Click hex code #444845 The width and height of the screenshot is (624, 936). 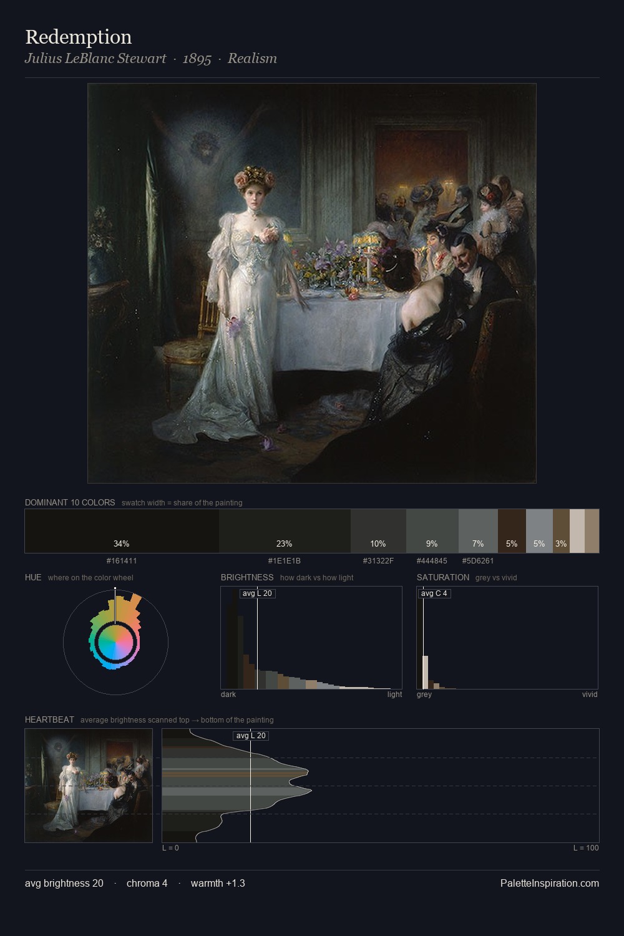coord(432,561)
